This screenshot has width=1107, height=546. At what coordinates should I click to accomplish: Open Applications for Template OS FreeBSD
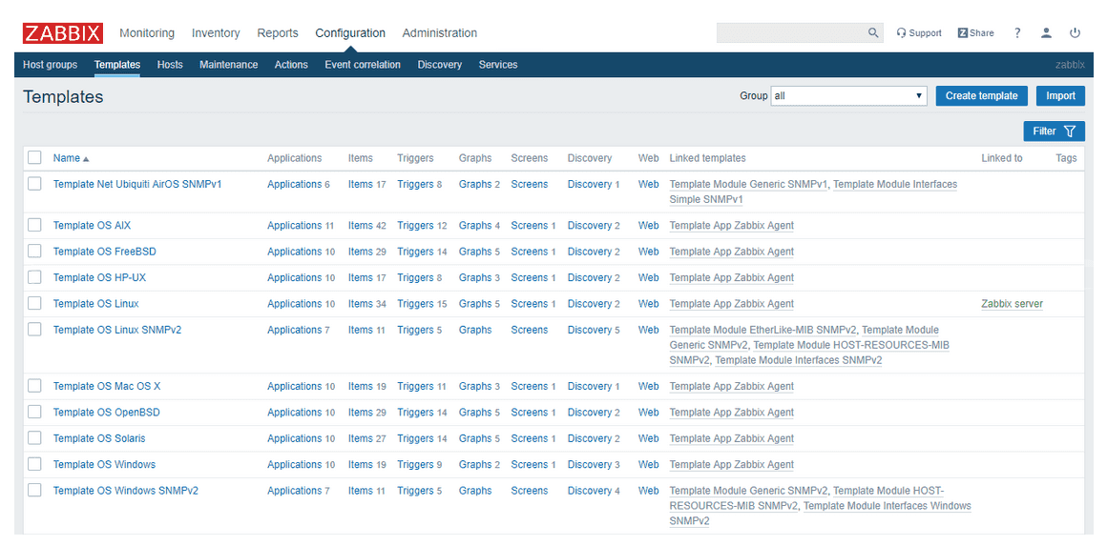294,252
